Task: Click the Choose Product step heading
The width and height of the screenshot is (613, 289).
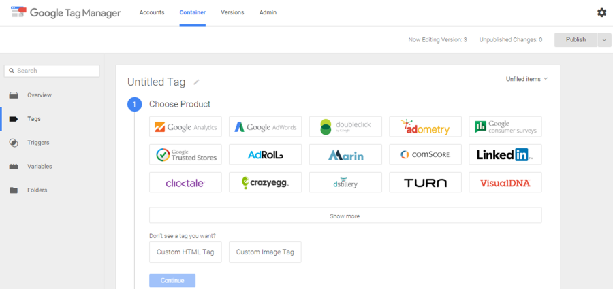Action: [180, 104]
